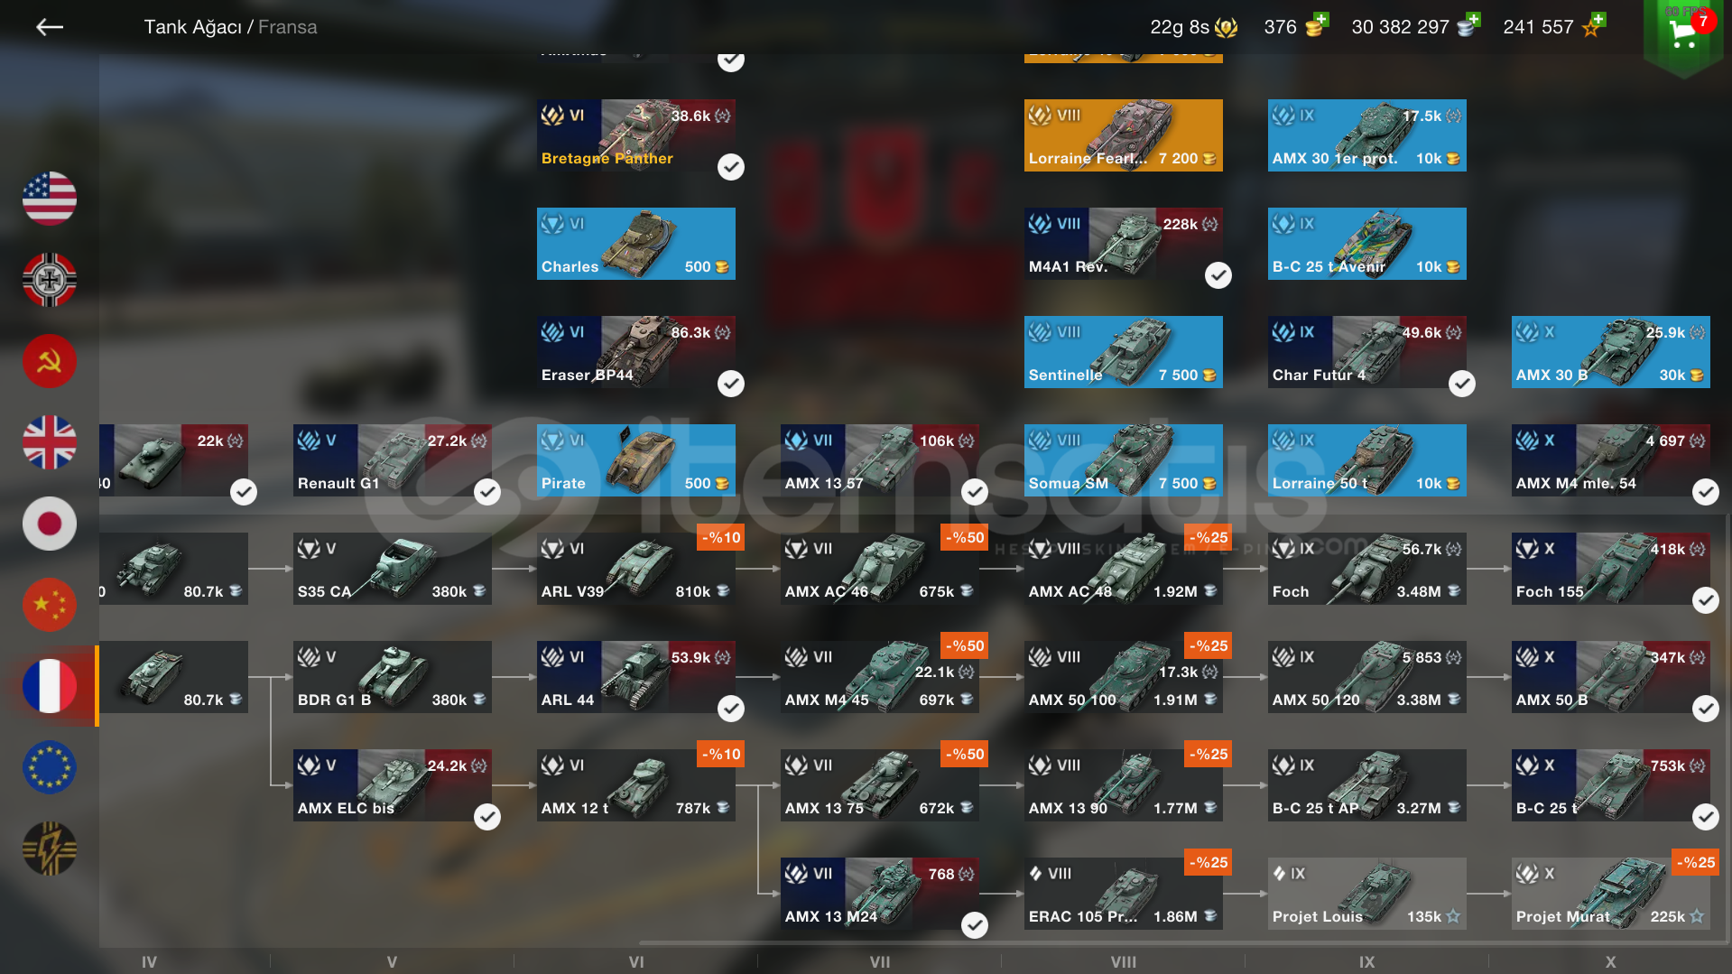Select the hybrid nation lightning icon
The width and height of the screenshot is (1732, 974).
tap(50, 849)
